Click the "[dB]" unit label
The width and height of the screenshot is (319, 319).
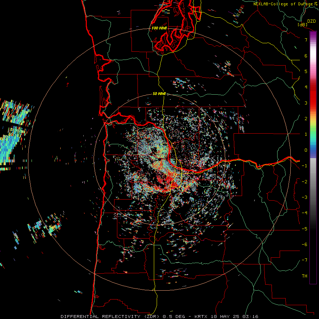[x=303, y=24]
